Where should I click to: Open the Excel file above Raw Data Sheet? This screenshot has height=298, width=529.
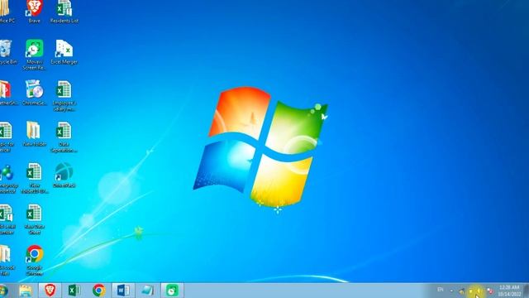tap(34, 178)
